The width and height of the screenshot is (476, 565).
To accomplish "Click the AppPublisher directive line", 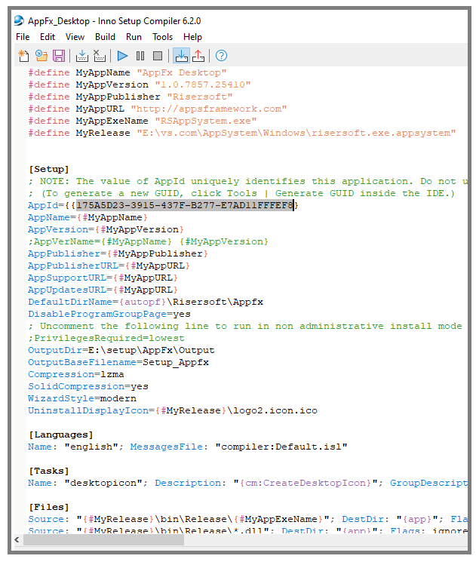I will [x=118, y=253].
